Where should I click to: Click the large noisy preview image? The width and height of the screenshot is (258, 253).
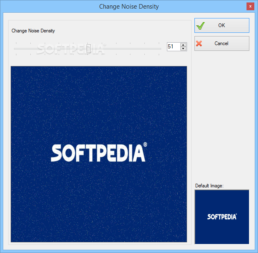99,154
